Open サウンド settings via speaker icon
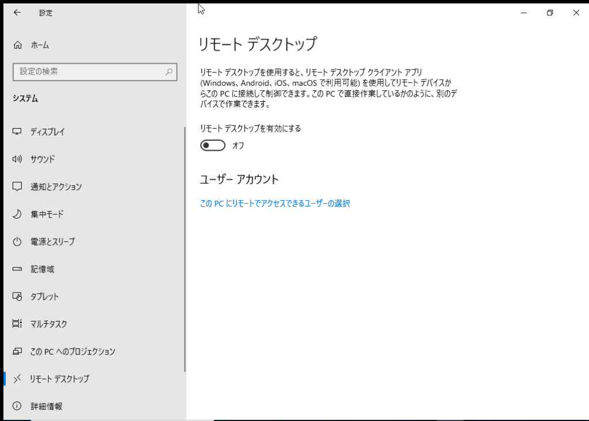 click(17, 159)
